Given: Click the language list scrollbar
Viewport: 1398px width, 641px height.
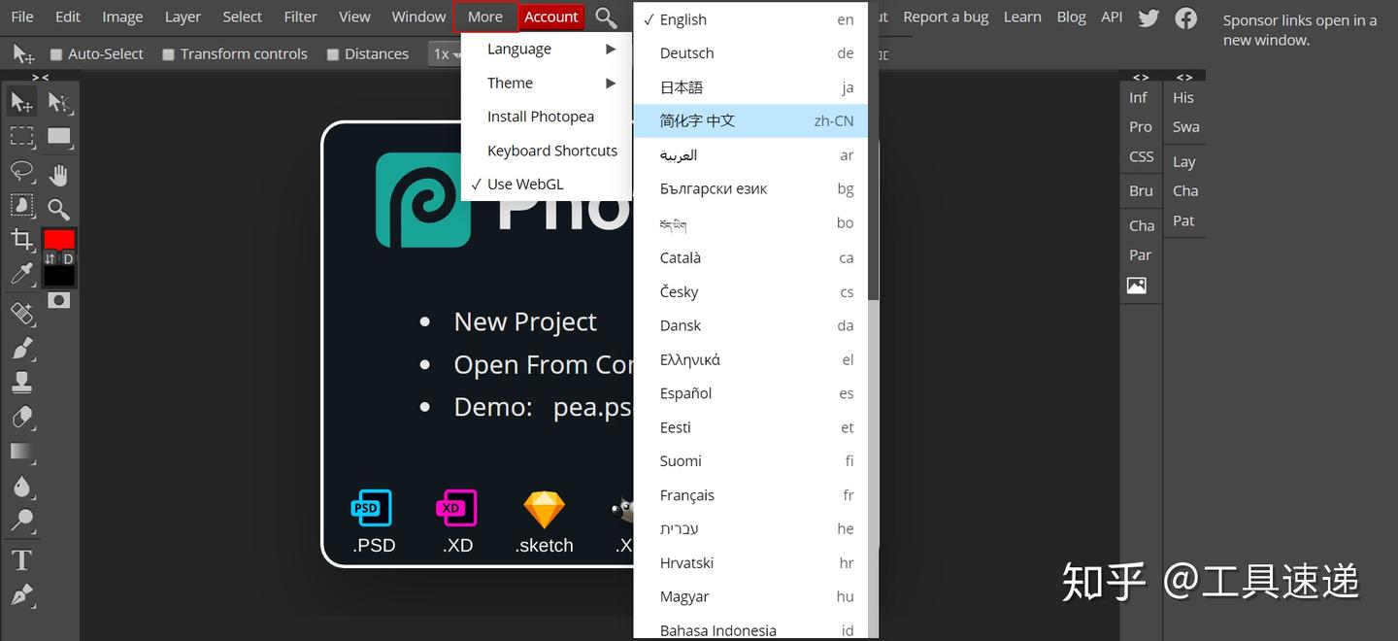Looking at the screenshot, I should [x=874, y=151].
